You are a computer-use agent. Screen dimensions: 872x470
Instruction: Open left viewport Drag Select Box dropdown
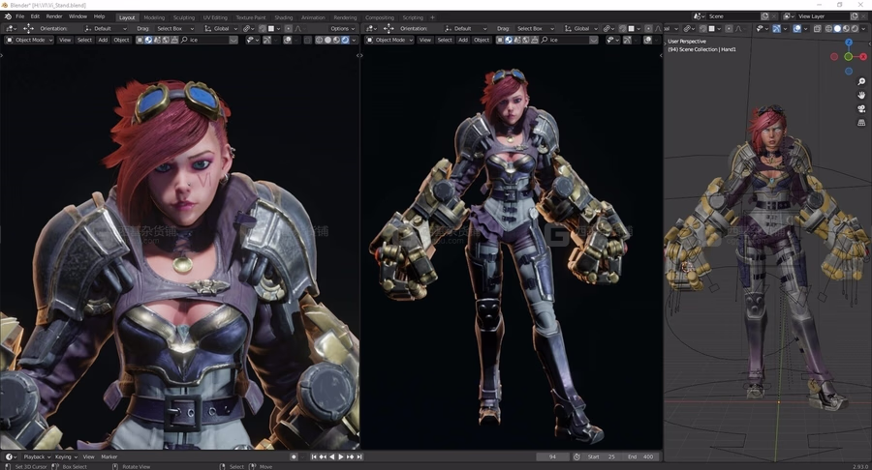[175, 28]
